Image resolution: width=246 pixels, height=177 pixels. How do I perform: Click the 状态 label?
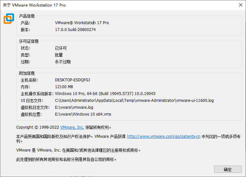tap(25, 48)
